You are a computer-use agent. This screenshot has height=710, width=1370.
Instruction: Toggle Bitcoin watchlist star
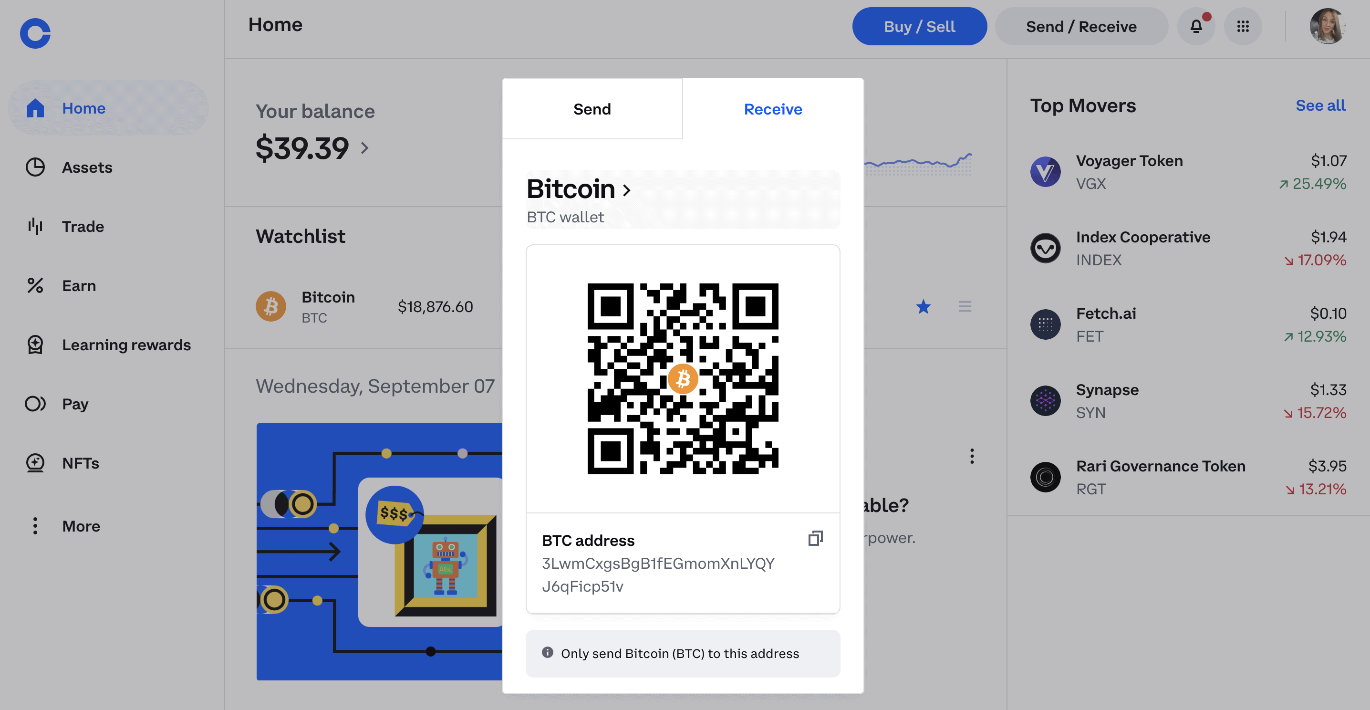click(924, 306)
